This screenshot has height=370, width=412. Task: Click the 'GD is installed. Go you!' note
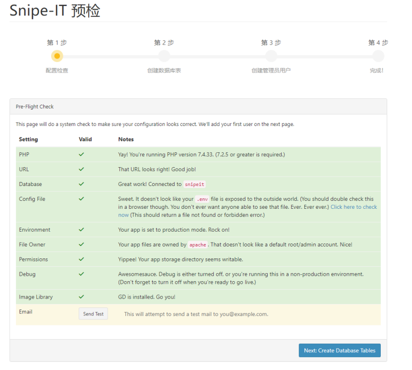pyautogui.click(x=147, y=297)
